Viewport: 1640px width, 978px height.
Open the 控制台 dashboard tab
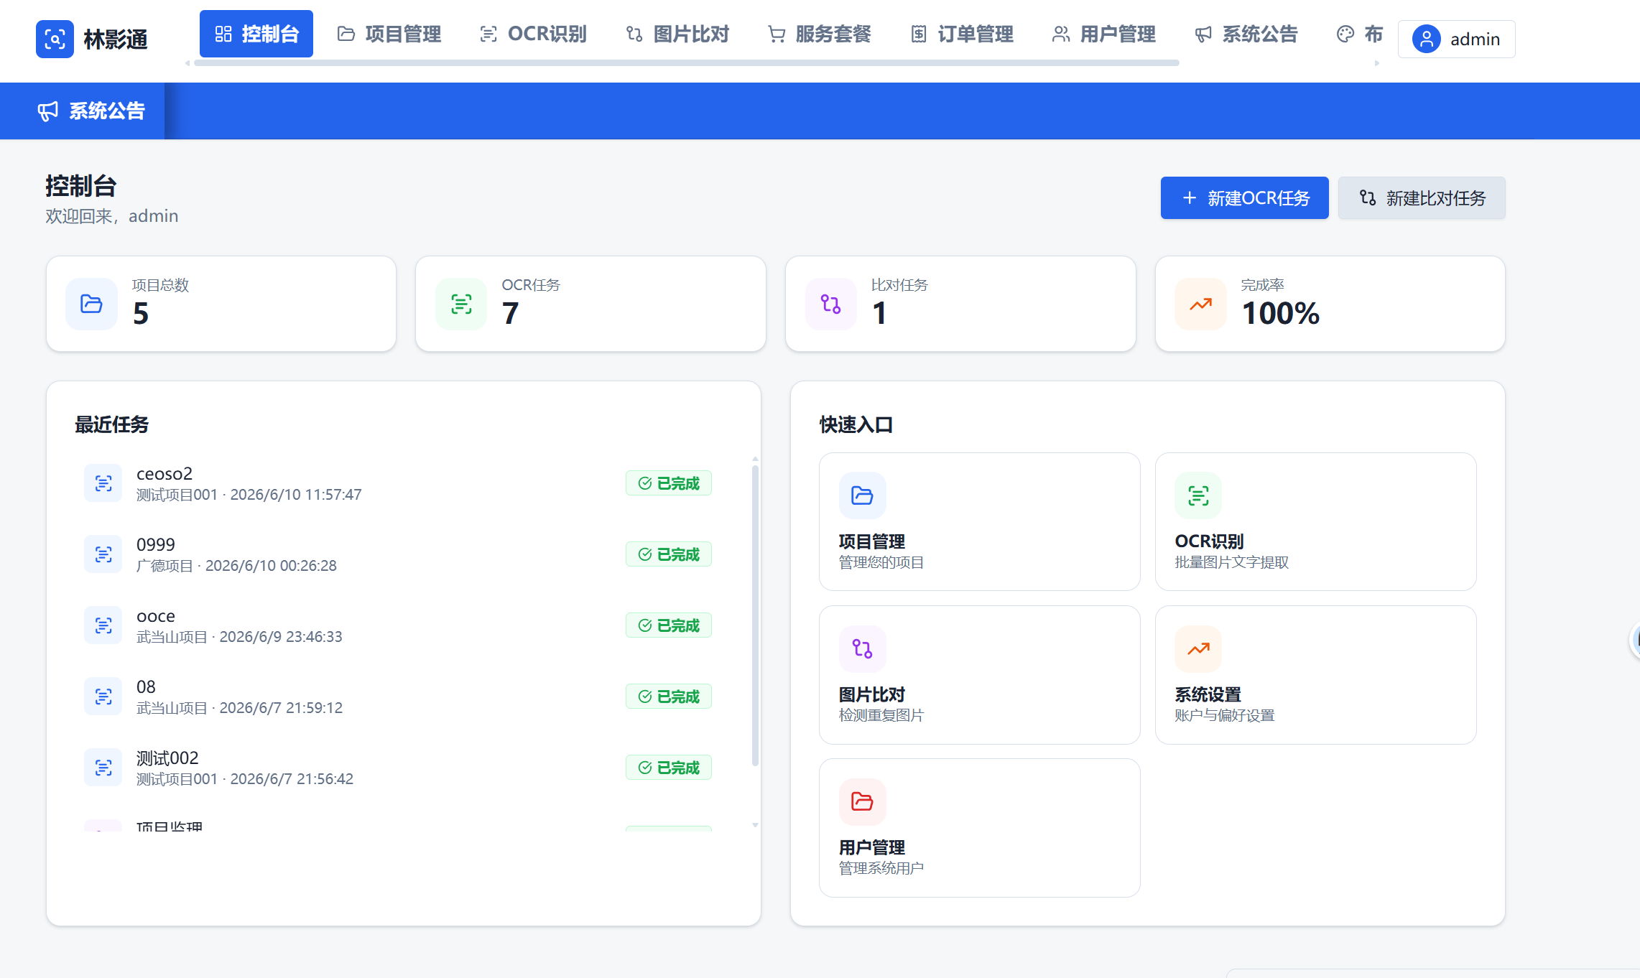click(x=256, y=34)
